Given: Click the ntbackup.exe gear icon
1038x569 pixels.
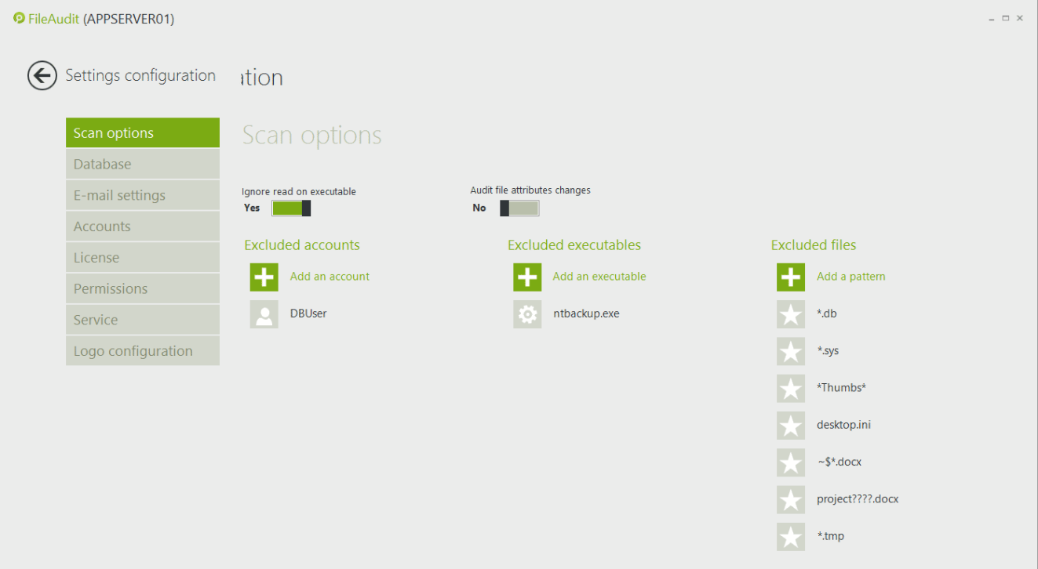Looking at the screenshot, I should point(527,314).
